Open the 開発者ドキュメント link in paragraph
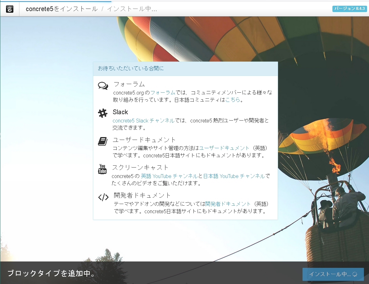Image resolution: width=369 pixels, height=284 pixels. pyautogui.click(x=228, y=204)
